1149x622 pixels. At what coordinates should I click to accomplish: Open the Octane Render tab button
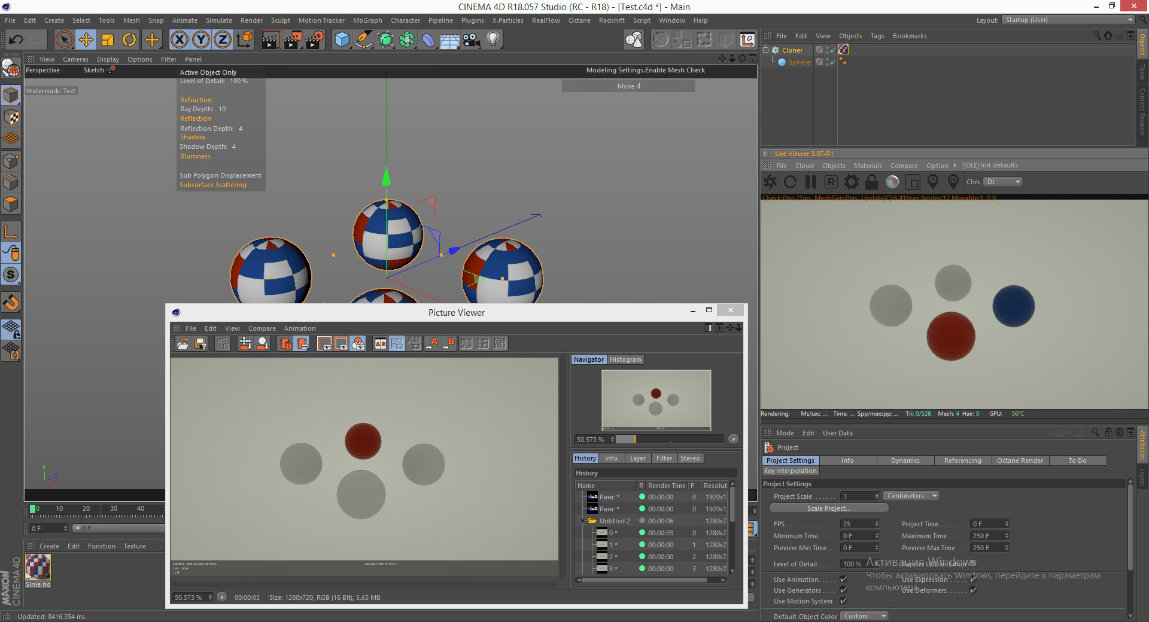coord(1020,461)
